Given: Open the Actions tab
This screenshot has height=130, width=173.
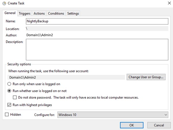Looking at the screenshot, I should (39, 13).
